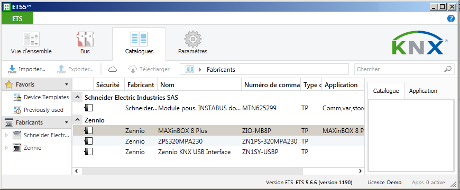This screenshot has height=190, width=460.
Task: Click the Comm,var,store application cell
Action: [343, 108]
